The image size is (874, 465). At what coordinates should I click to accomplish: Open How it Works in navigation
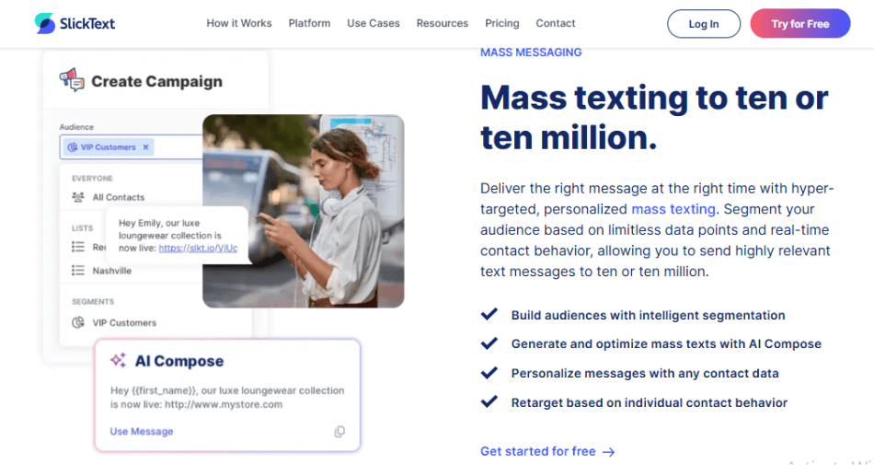(238, 23)
